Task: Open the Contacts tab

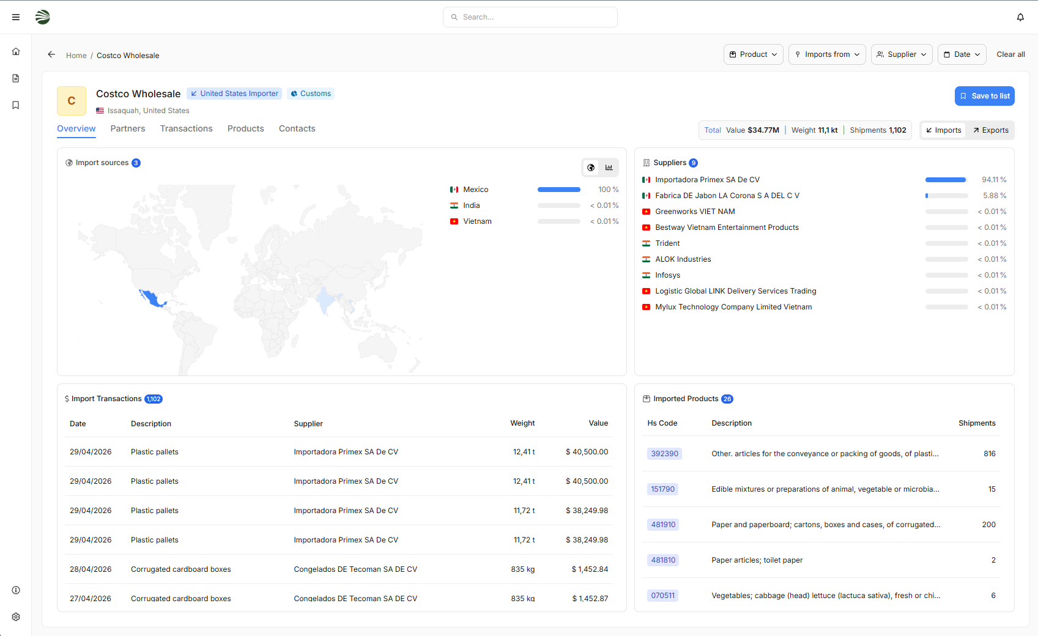Action: point(297,128)
